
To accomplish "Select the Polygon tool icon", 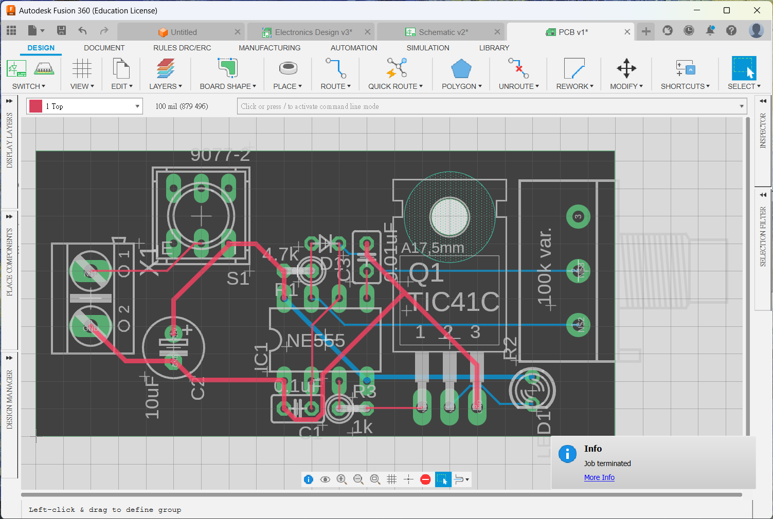I will (461, 68).
